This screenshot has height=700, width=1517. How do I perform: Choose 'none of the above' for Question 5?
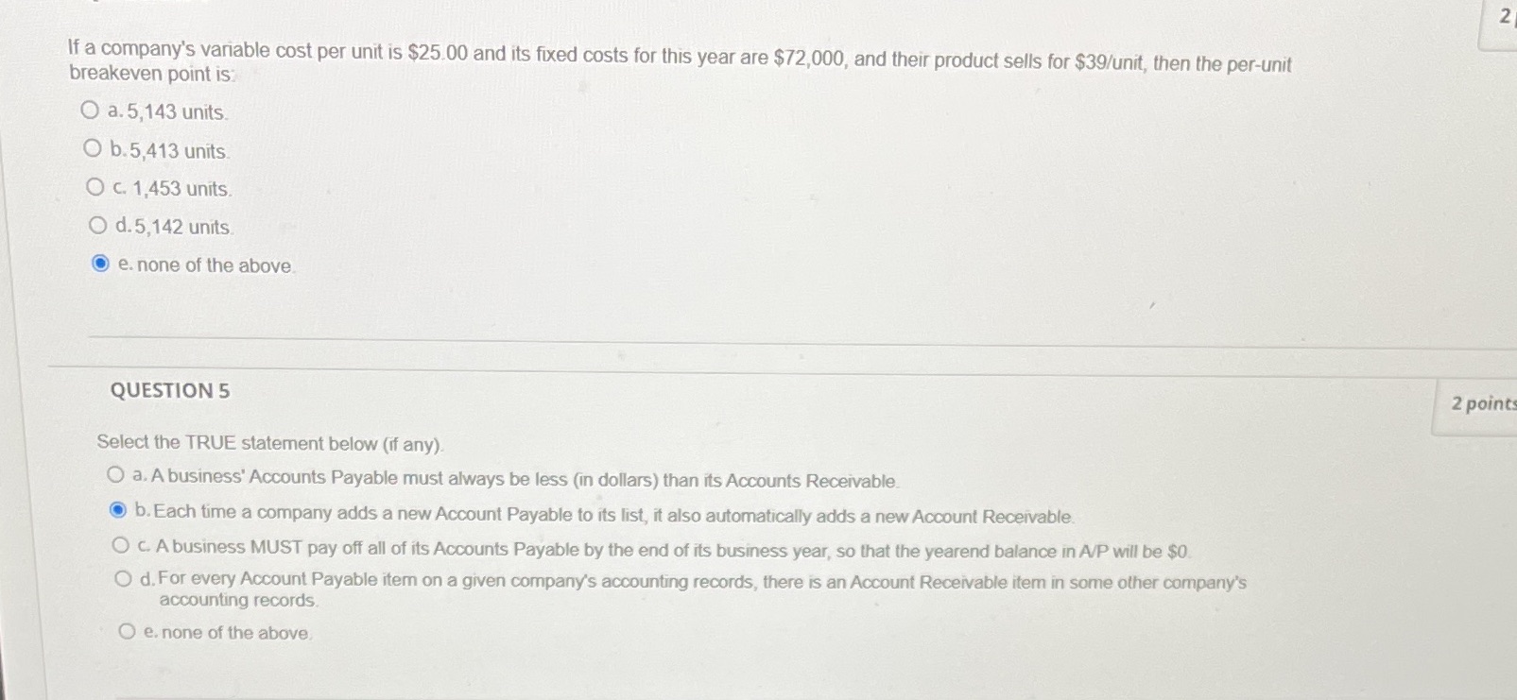(x=128, y=630)
